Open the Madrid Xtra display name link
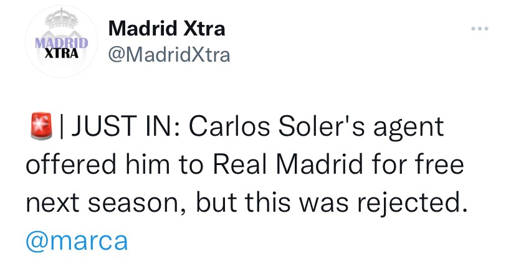Image resolution: width=516 pixels, height=274 pixels. tap(166, 29)
